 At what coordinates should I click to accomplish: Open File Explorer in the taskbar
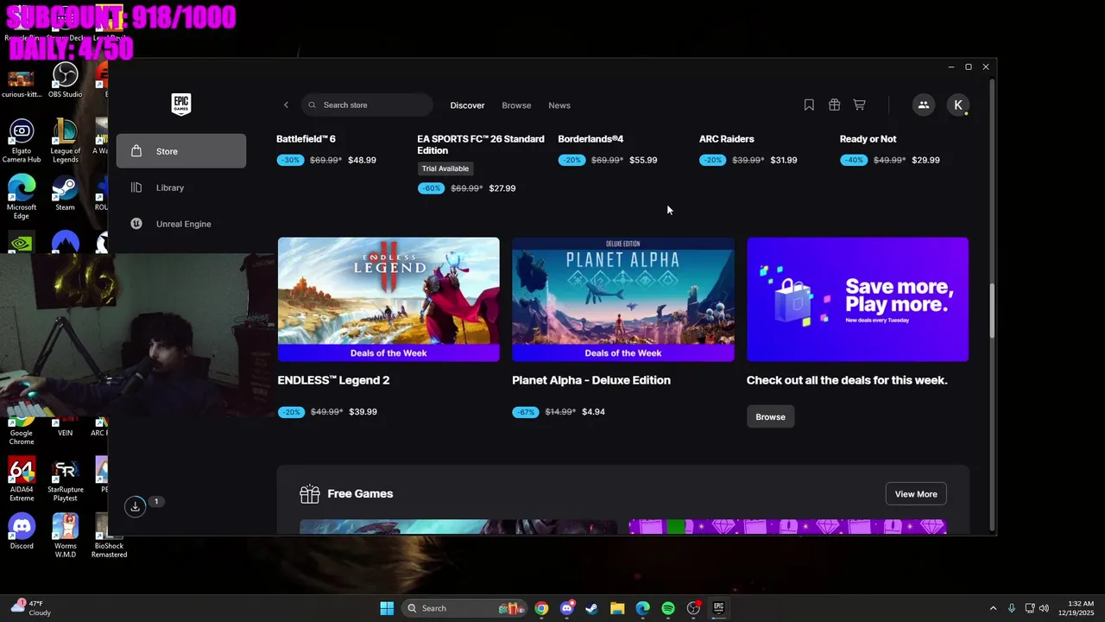pos(617,608)
